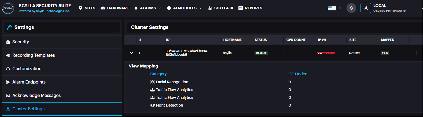Select Recording Templates in sidebar

[x=34, y=55]
